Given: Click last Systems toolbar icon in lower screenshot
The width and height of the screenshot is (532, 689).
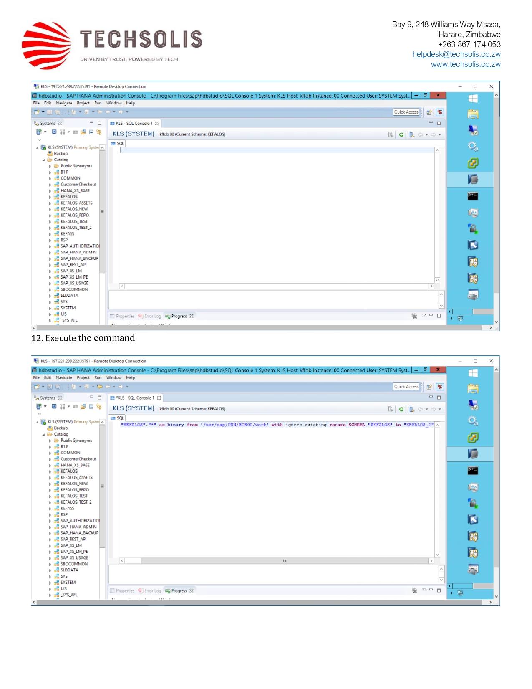Looking at the screenshot, I should 99,406.
